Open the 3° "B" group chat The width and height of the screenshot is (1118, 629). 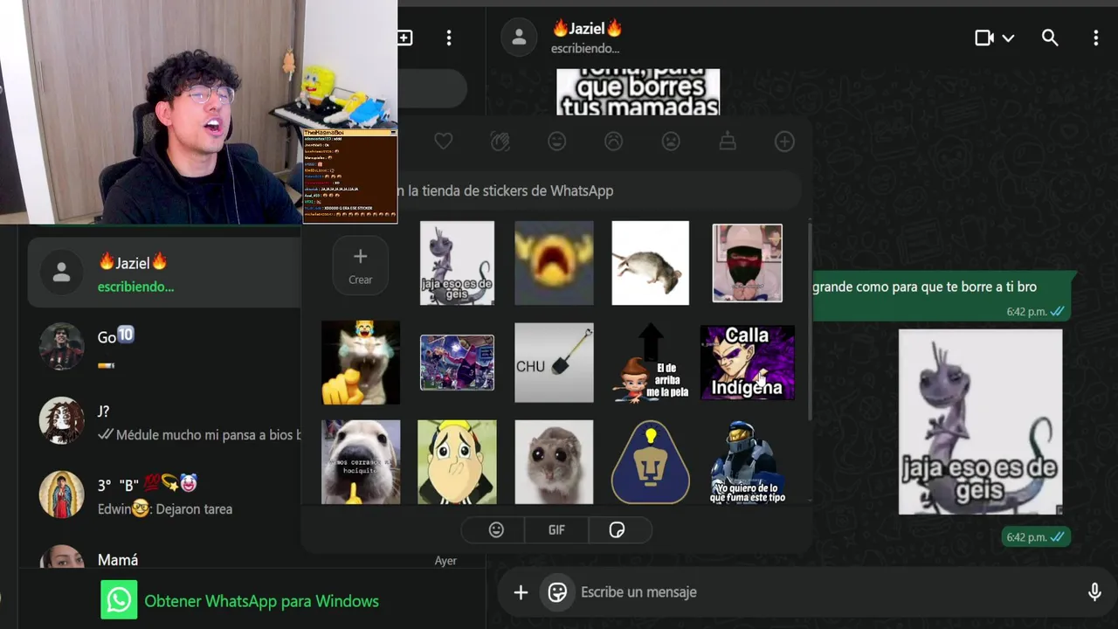click(164, 495)
